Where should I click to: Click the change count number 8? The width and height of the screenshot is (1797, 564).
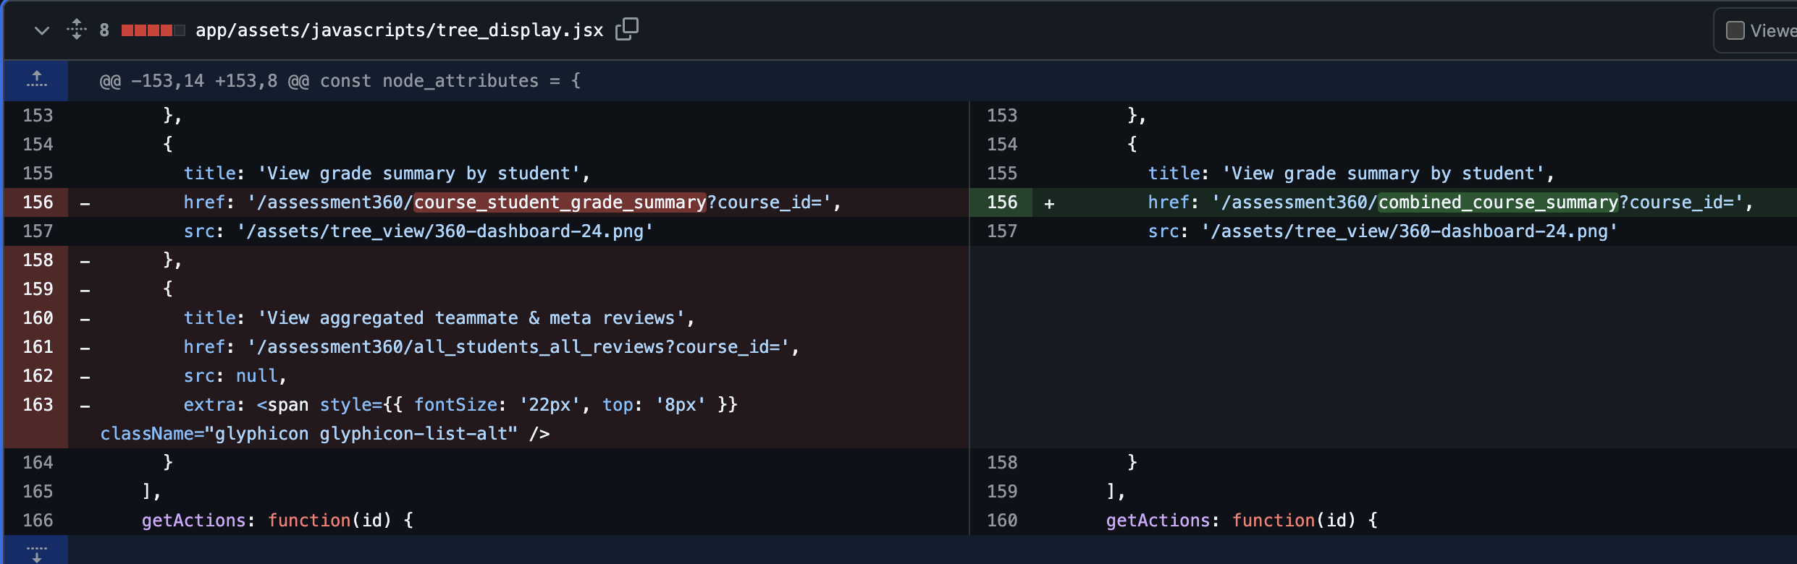point(104,30)
